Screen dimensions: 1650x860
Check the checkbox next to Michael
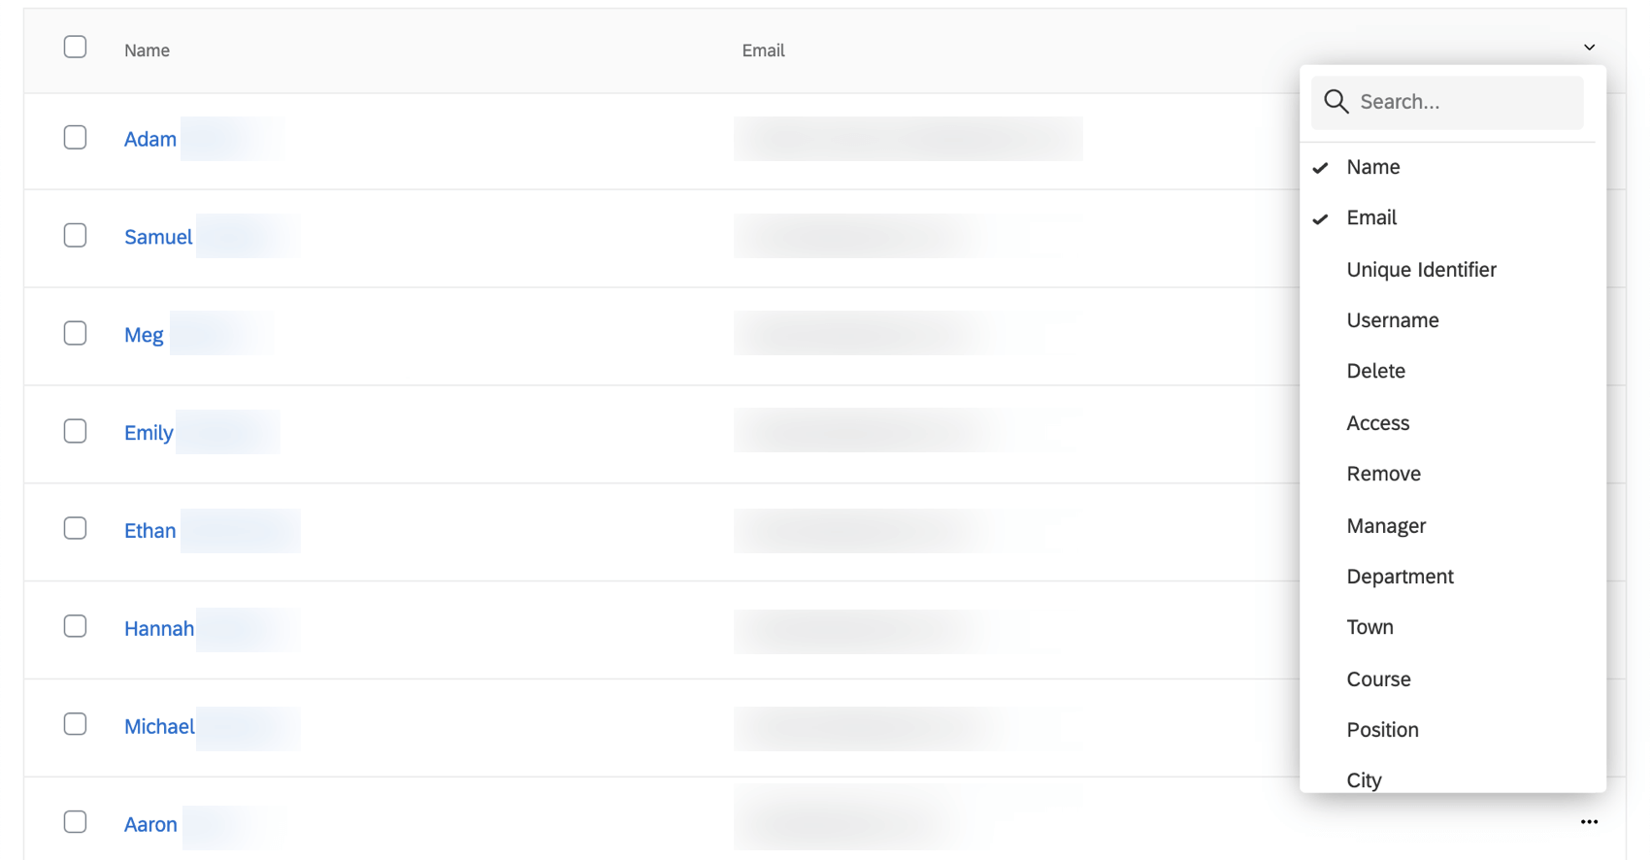point(75,724)
